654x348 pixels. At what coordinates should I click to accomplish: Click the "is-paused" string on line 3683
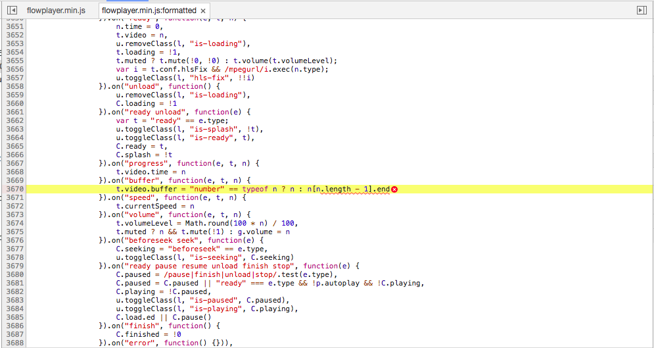click(x=213, y=301)
